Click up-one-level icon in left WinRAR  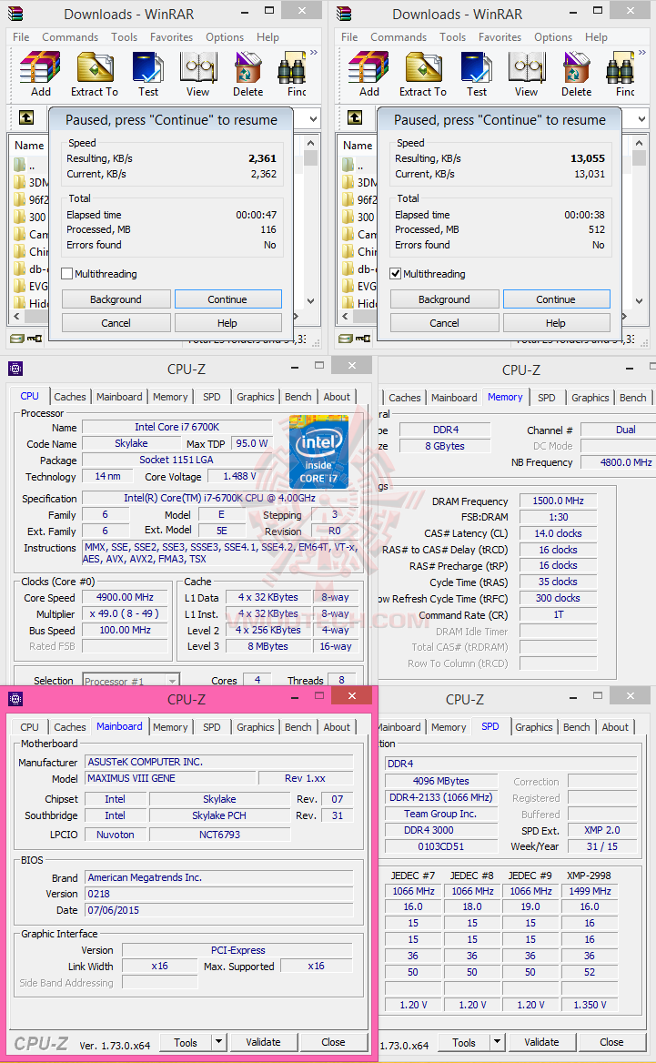click(x=26, y=117)
